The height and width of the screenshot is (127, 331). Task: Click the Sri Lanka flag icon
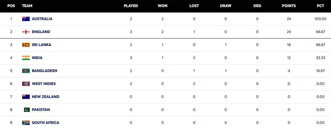pyautogui.click(x=26, y=45)
